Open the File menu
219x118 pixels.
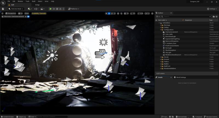(9, 1)
